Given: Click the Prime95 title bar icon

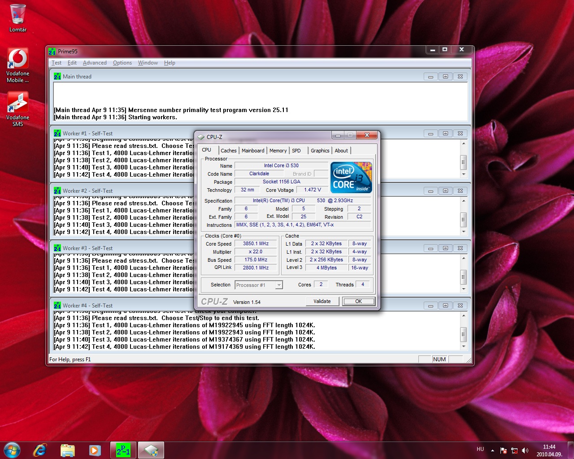Looking at the screenshot, I should (52, 51).
